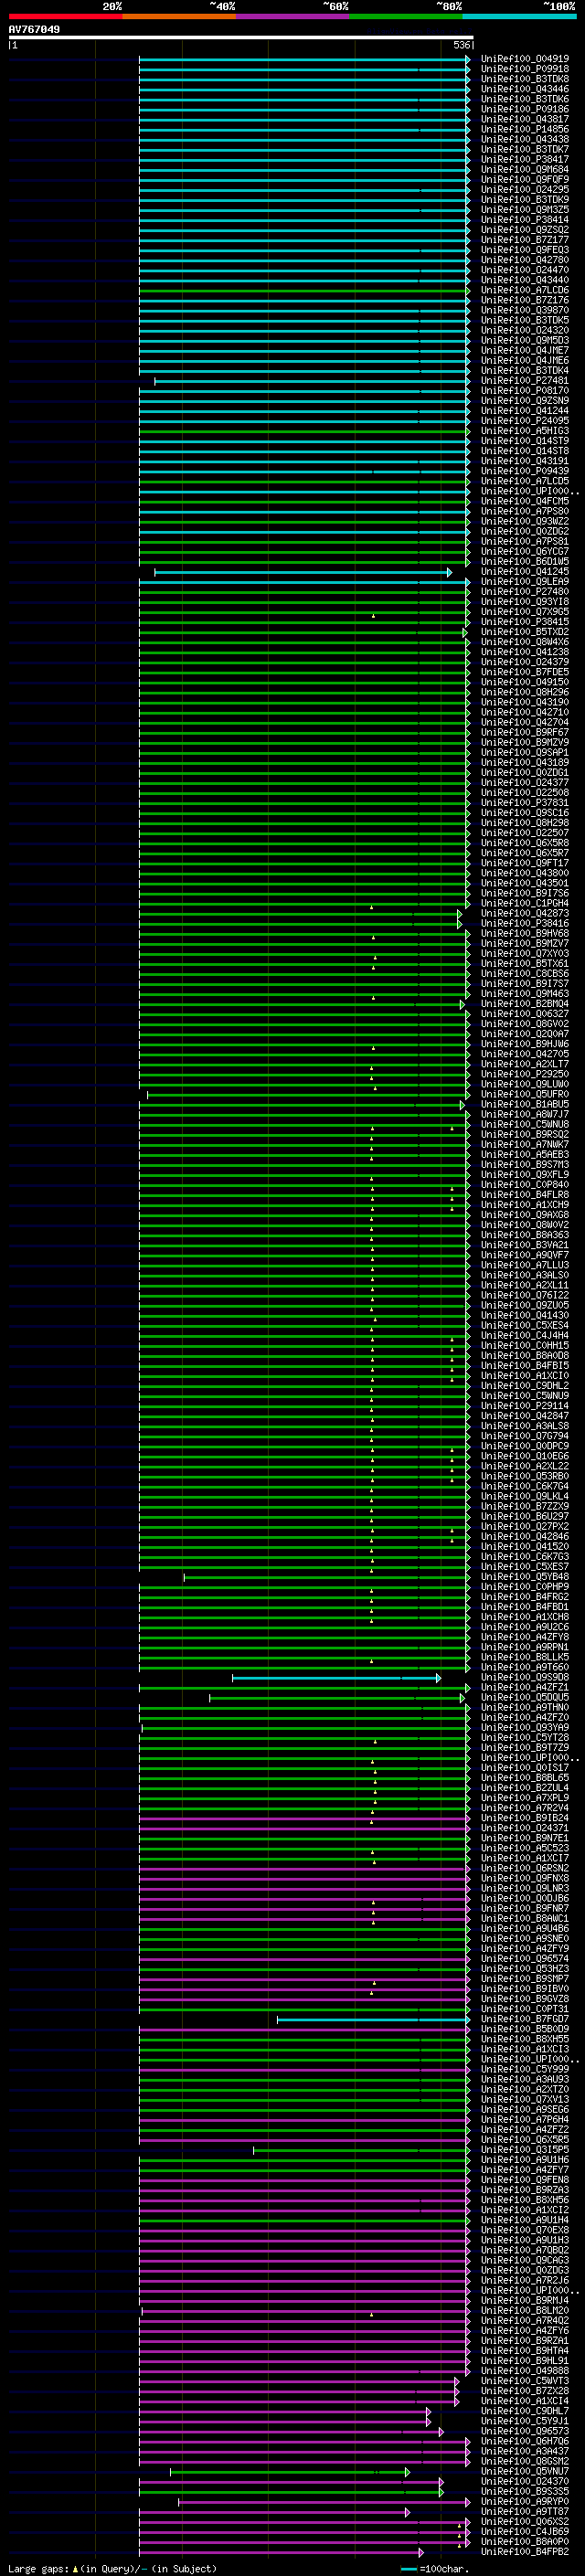Image resolution: width=585 pixels, height=2576 pixels.
Task: Select hit label UniRef100_C4JB69
Action: [x=525, y=2531]
